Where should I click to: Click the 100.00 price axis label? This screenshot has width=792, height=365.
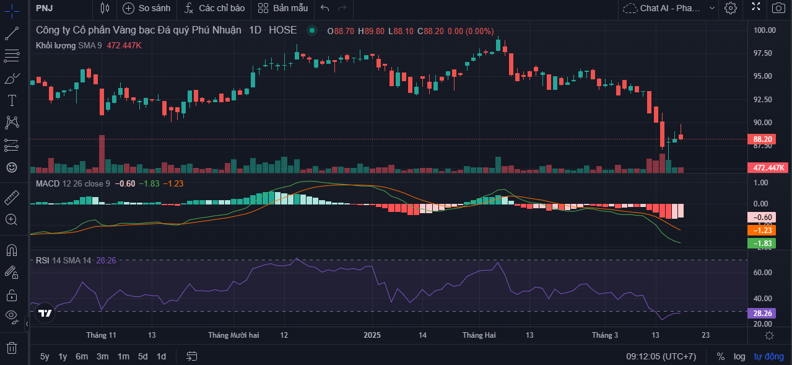765,30
